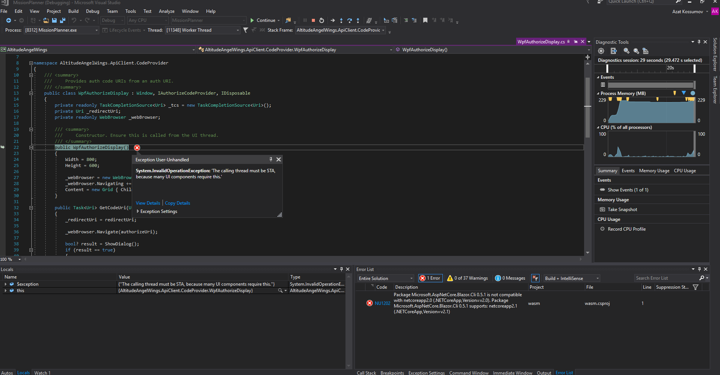Pause the Events track in Diagnostic Tools
720x375 pixels.
[603, 85]
